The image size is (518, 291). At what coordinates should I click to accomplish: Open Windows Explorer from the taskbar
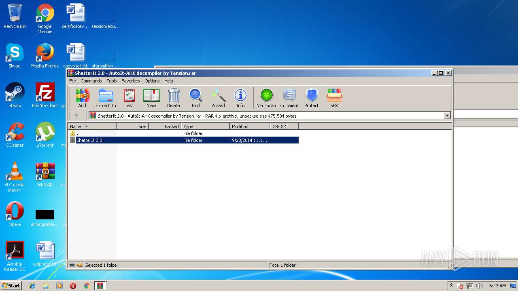click(x=46, y=285)
